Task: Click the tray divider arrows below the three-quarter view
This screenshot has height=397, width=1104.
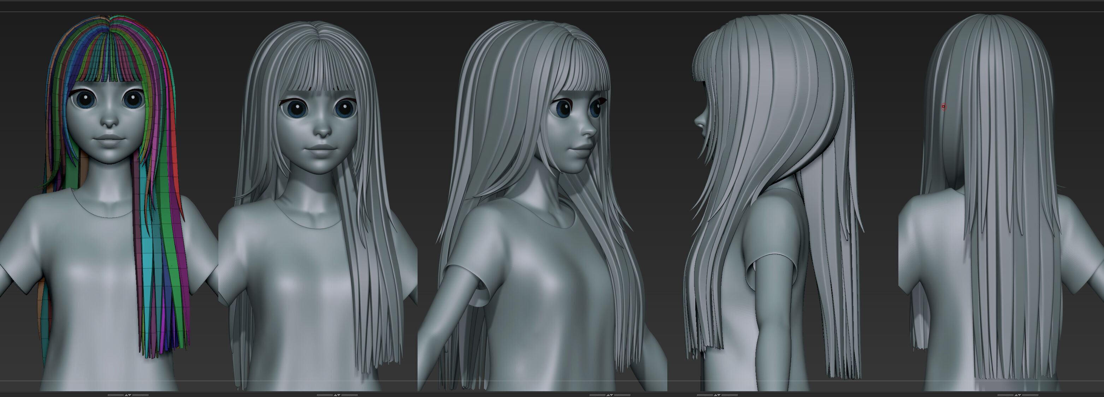Action: tap(610, 395)
